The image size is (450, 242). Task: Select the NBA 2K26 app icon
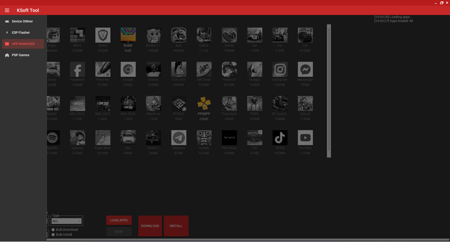point(128,104)
